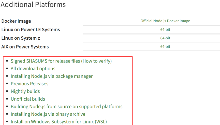This screenshot has height=125, width=220.
Task: Open Install on Windows Subsystem for Linux
Action: [x=58, y=122]
